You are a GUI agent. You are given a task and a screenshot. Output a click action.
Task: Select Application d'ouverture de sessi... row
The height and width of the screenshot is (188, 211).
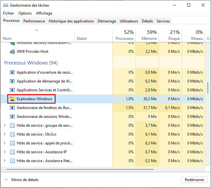tap(103, 72)
